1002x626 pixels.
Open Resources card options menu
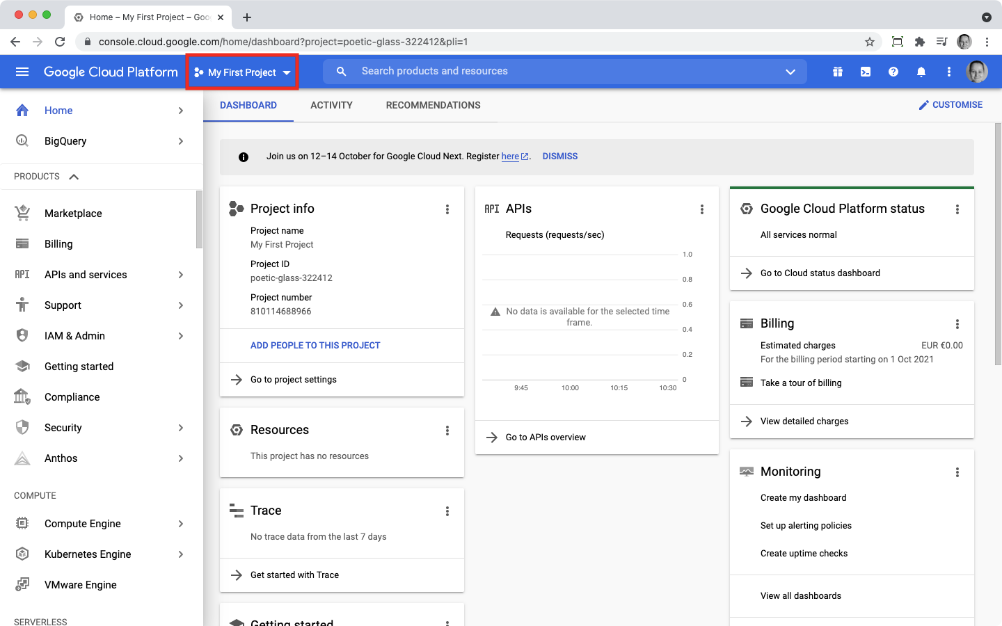(x=447, y=431)
